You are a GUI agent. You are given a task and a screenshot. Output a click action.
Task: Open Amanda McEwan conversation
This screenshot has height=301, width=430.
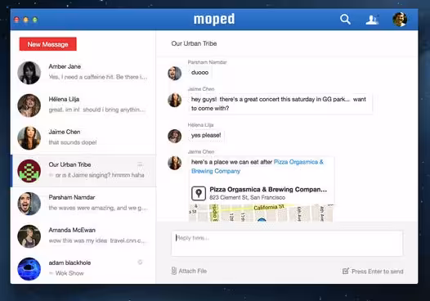pyautogui.click(x=83, y=236)
